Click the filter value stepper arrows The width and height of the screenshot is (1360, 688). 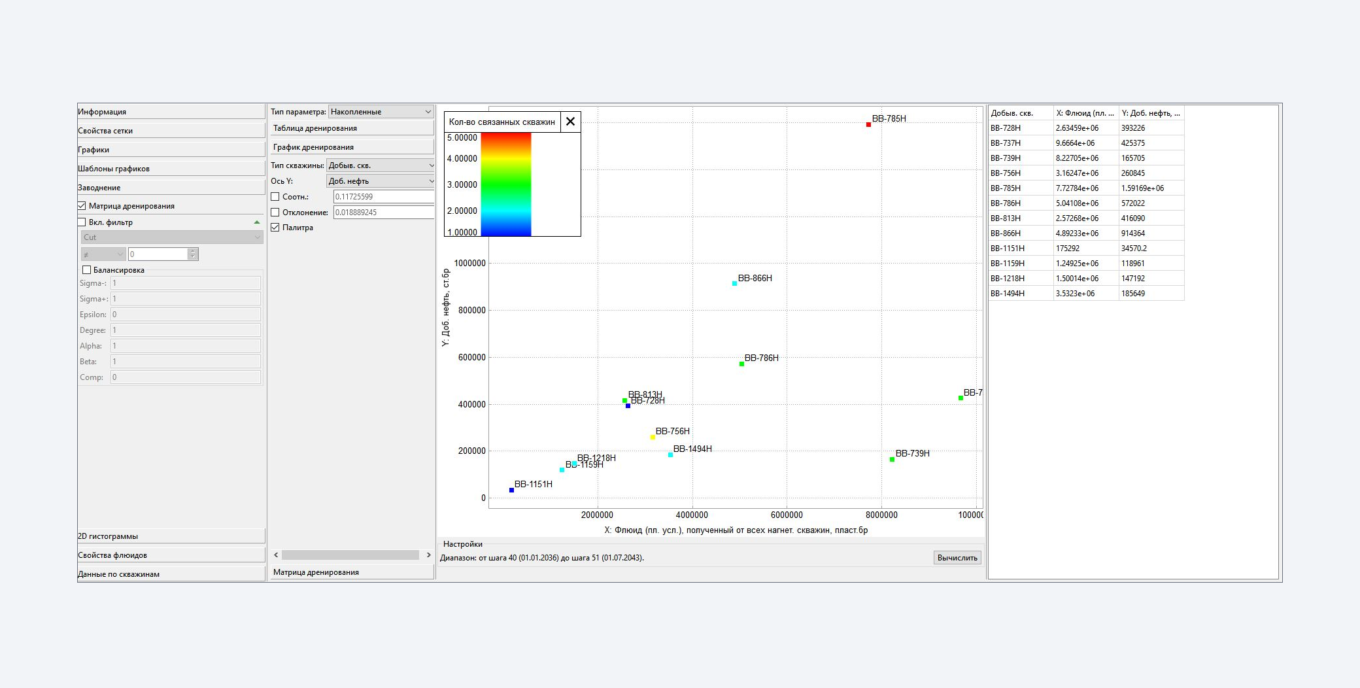193,254
